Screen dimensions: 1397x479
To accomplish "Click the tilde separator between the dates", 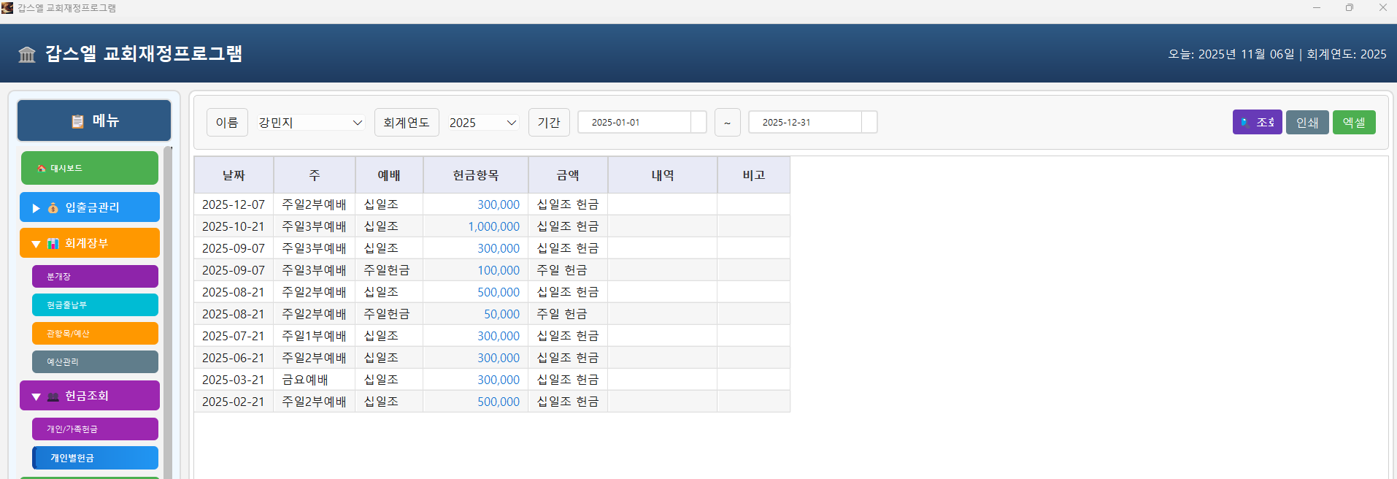I will [727, 123].
